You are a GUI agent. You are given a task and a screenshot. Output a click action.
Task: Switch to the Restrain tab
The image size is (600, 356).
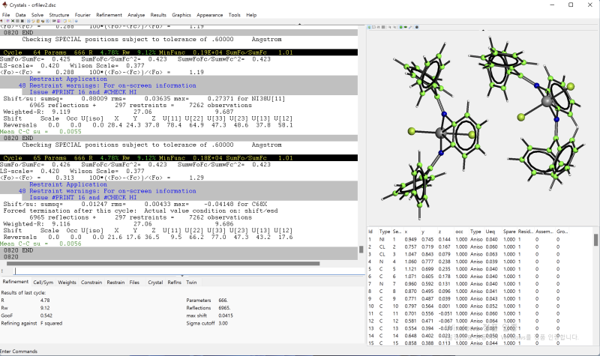tap(115, 282)
